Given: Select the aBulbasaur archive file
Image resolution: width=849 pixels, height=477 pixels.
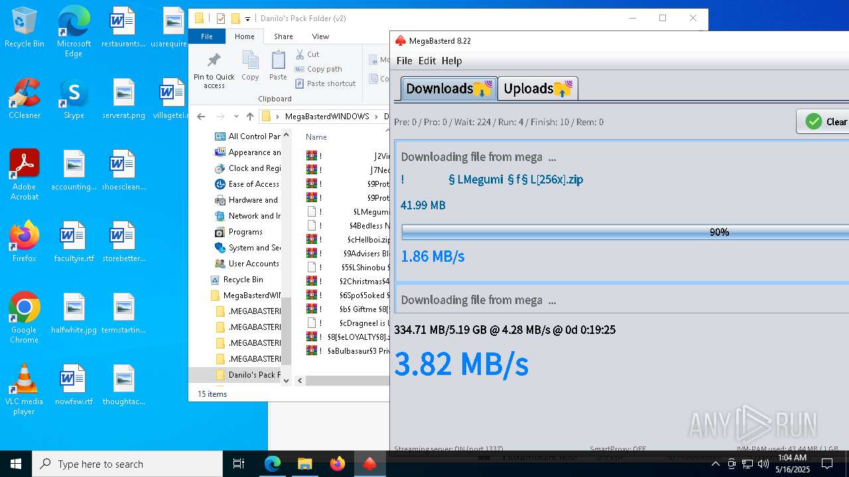Looking at the screenshot, I should [348, 351].
